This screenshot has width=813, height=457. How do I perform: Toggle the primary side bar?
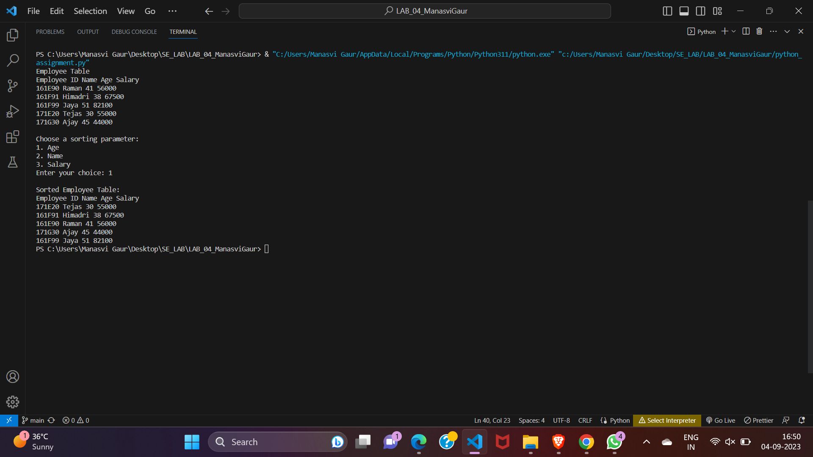click(x=667, y=11)
